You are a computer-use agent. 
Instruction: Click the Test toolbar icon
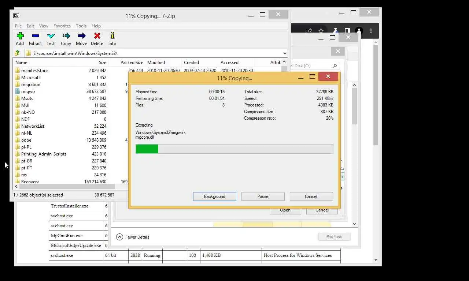(x=51, y=36)
